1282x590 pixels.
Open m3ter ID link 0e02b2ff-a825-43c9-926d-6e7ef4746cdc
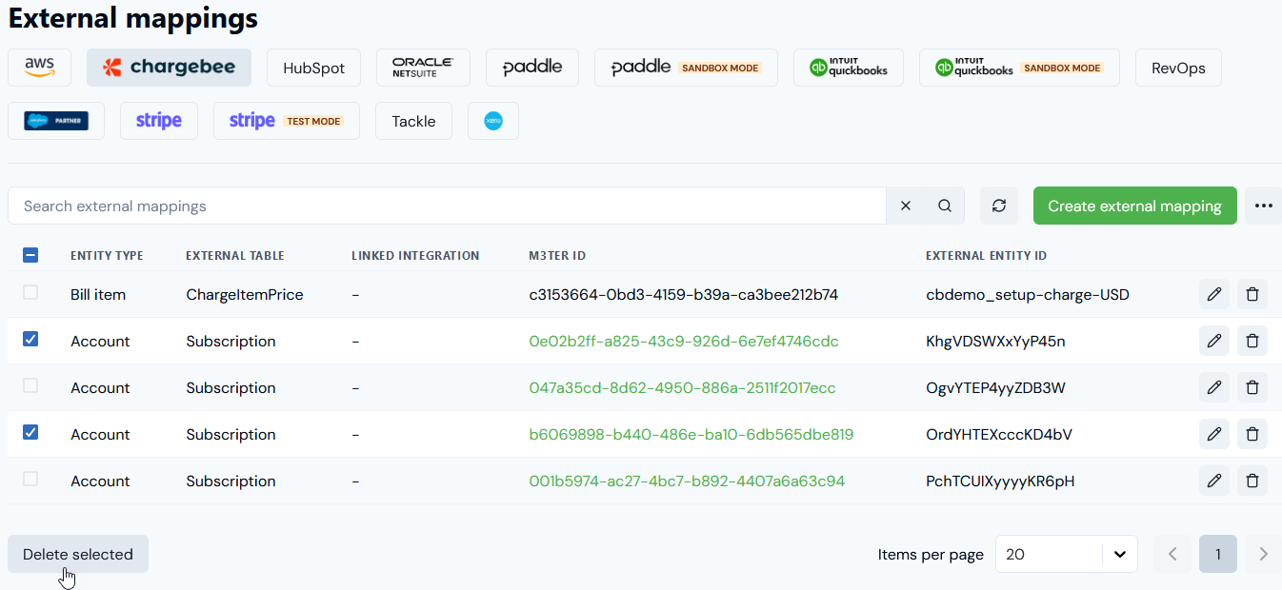pyautogui.click(x=684, y=341)
